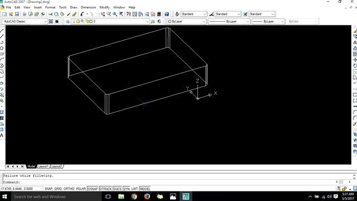Open the DesignCenter icon
357x201 pixels.
point(135,14)
